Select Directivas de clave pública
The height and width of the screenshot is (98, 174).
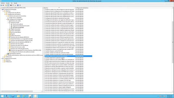click(17, 44)
